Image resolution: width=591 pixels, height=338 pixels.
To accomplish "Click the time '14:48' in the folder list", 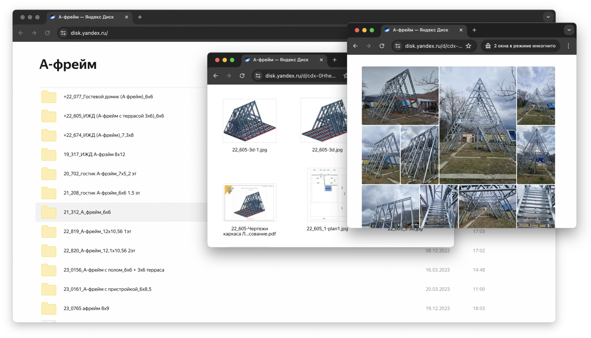I will coord(479,270).
